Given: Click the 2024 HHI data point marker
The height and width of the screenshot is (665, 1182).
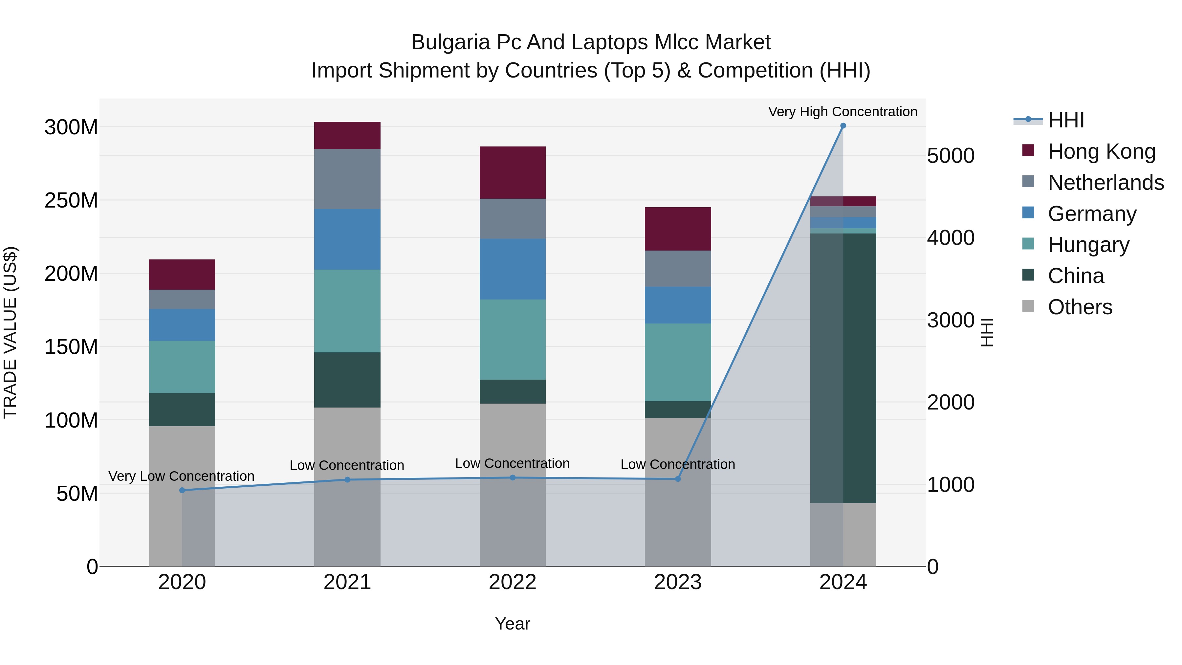Looking at the screenshot, I should pos(843,126).
